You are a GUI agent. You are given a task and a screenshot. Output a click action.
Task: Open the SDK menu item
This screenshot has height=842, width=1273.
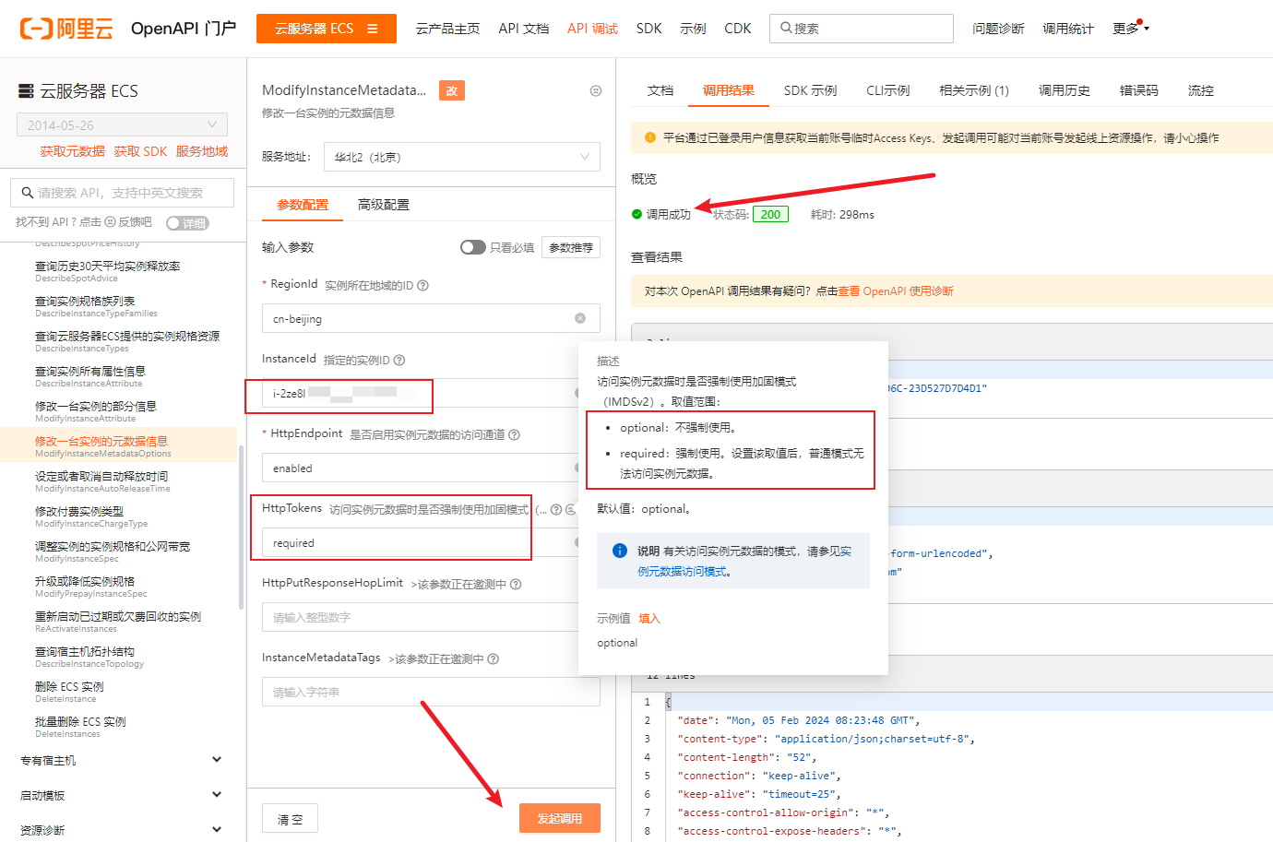pyautogui.click(x=649, y=29)
